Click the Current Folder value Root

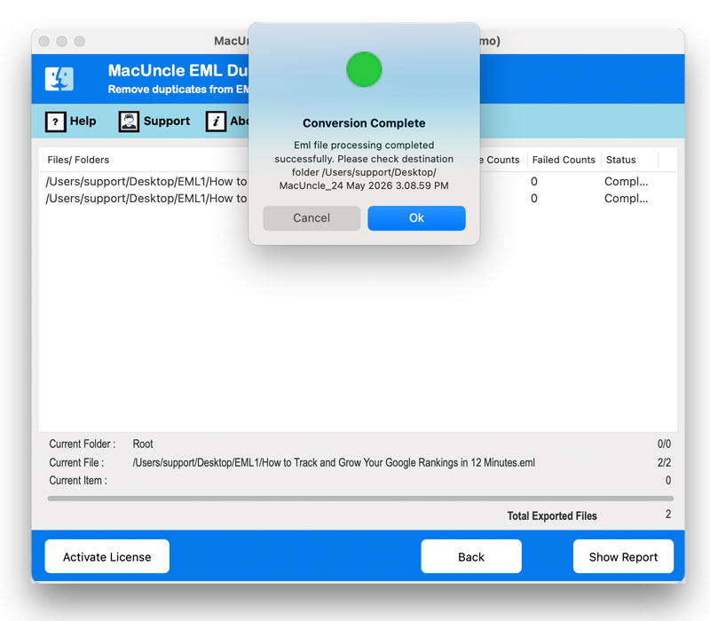[143, 444]
